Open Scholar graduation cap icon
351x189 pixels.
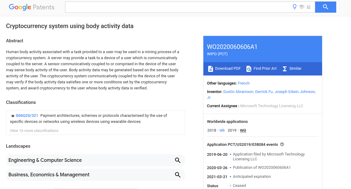(302, 7)
